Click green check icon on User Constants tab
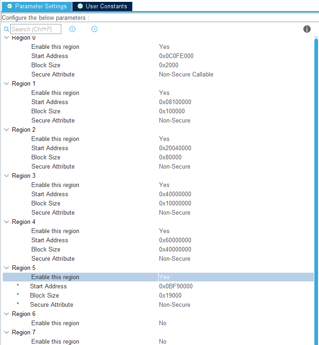The height and width of the screenshot is (345, 319). 80,6
